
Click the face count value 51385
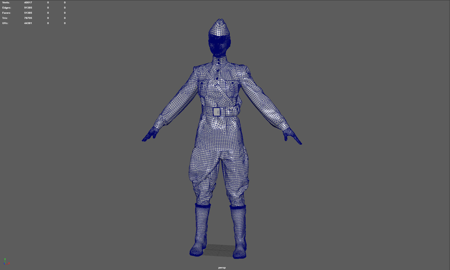28,13
